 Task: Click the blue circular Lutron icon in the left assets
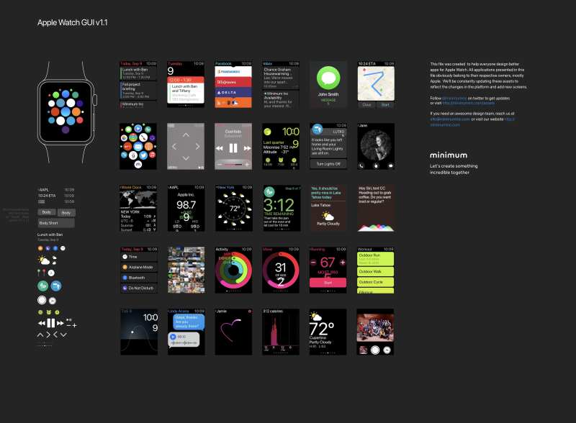tap(56, 286)
